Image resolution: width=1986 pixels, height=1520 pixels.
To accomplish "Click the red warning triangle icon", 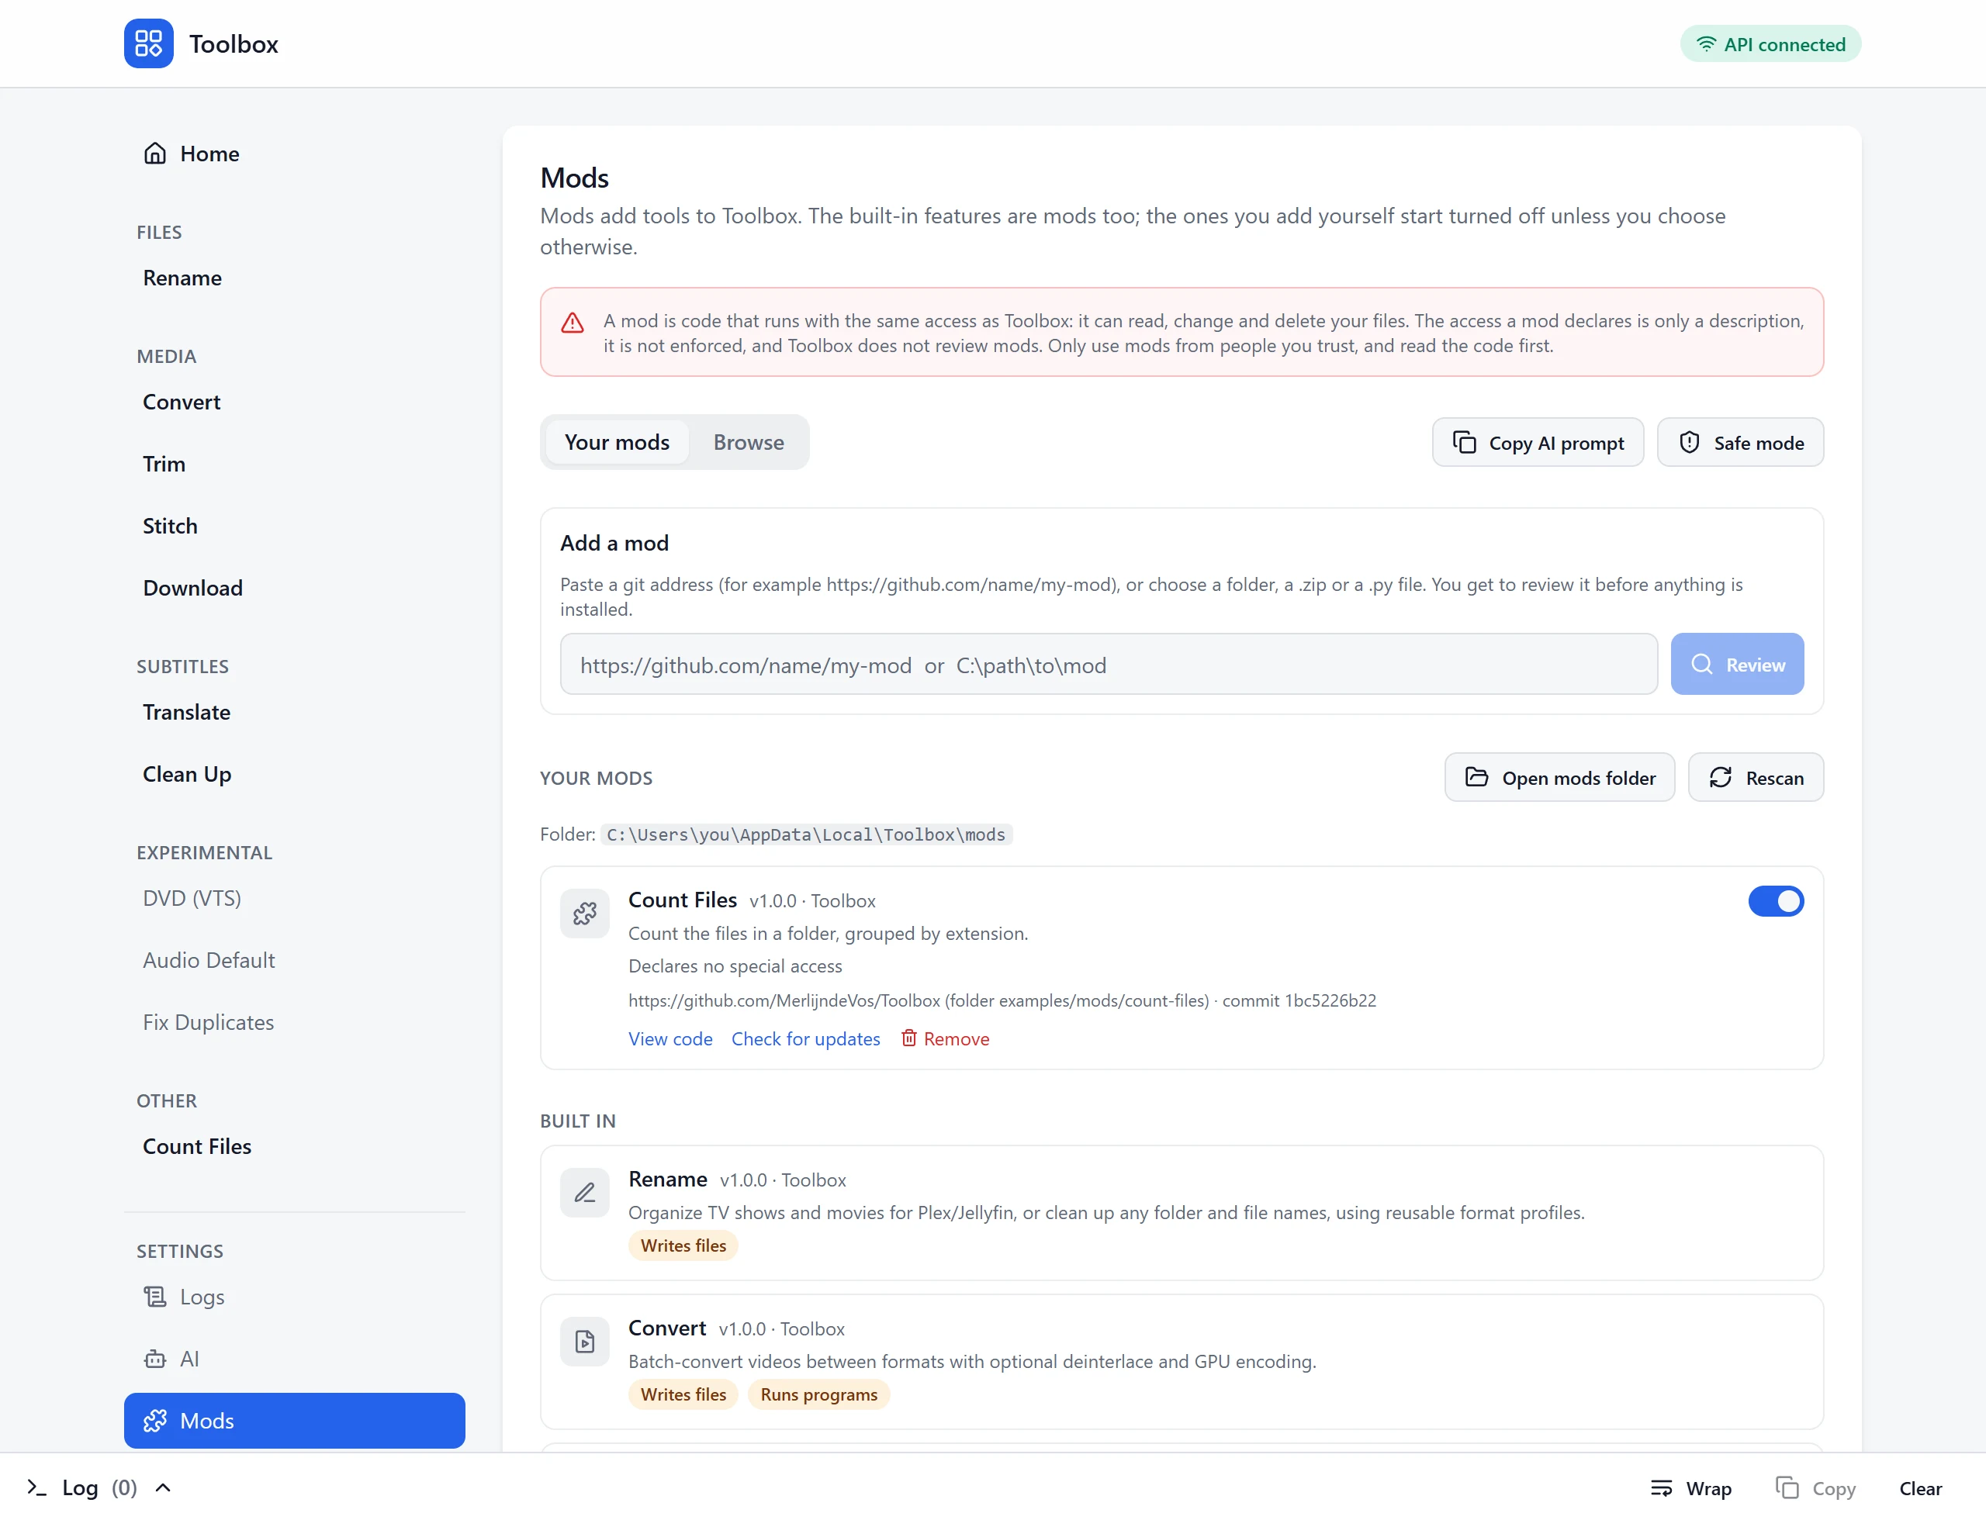I will (x=572, y=323).
